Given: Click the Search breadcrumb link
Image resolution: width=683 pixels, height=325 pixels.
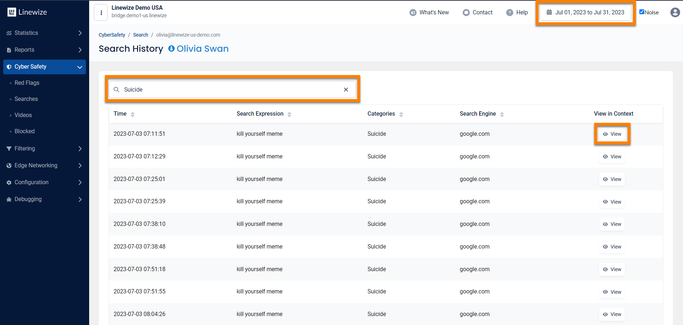Looking at the screenshot, I should pyautogui.click(x=141, y=35).
